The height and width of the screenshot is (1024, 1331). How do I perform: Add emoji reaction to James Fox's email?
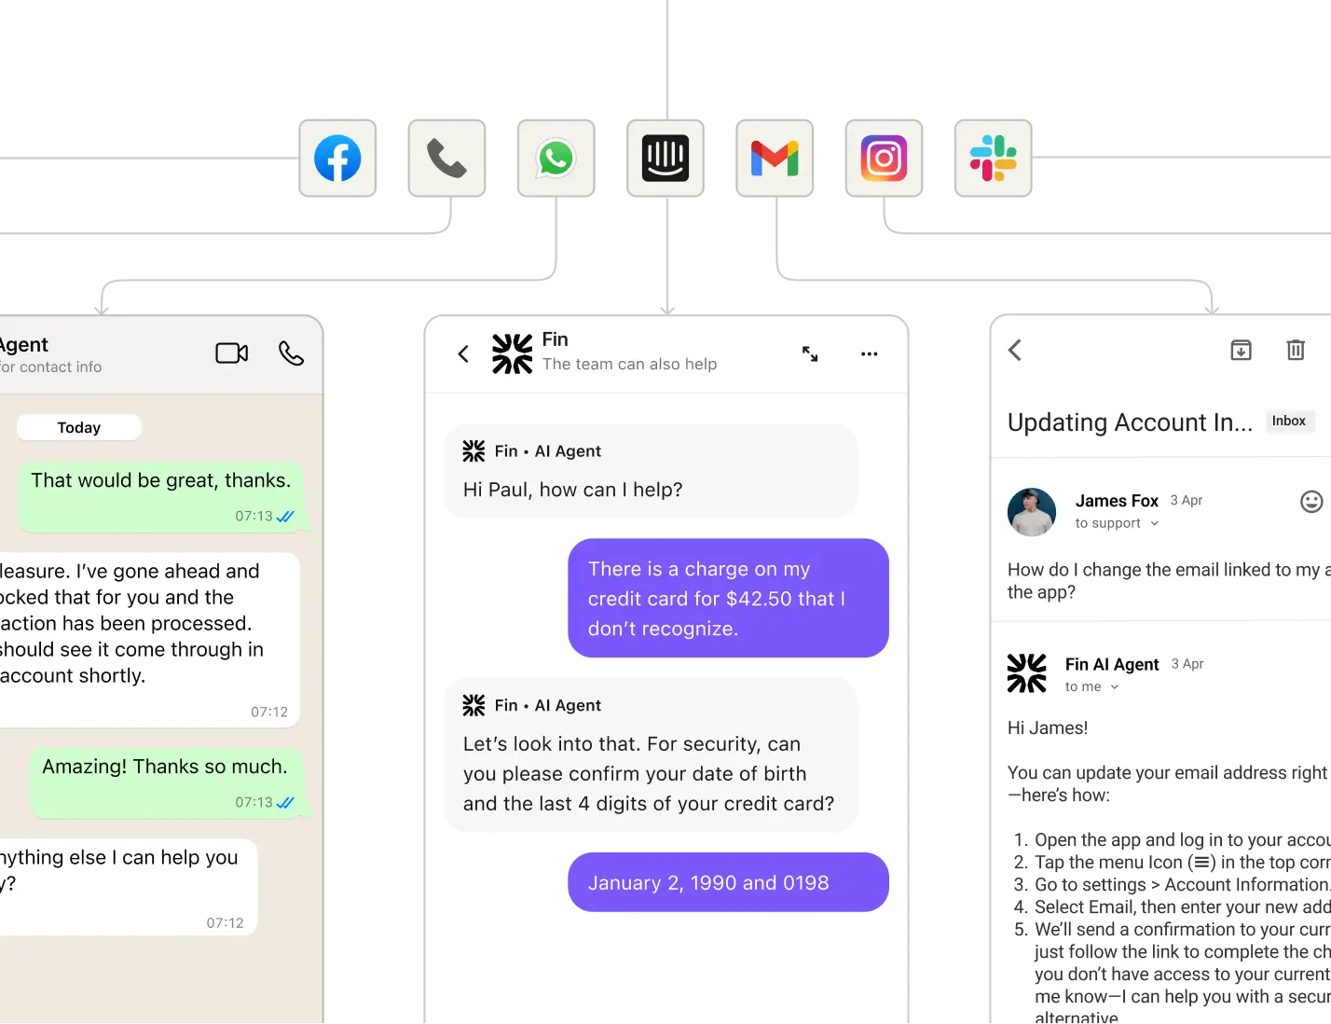click(1311, 502)
